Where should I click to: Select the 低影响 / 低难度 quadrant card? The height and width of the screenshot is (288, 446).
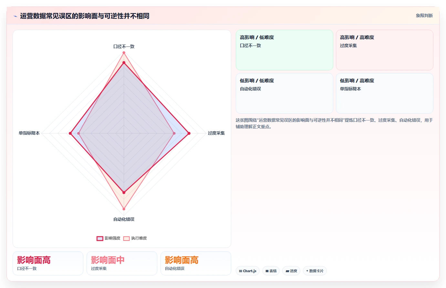click(x=285, y=93)
